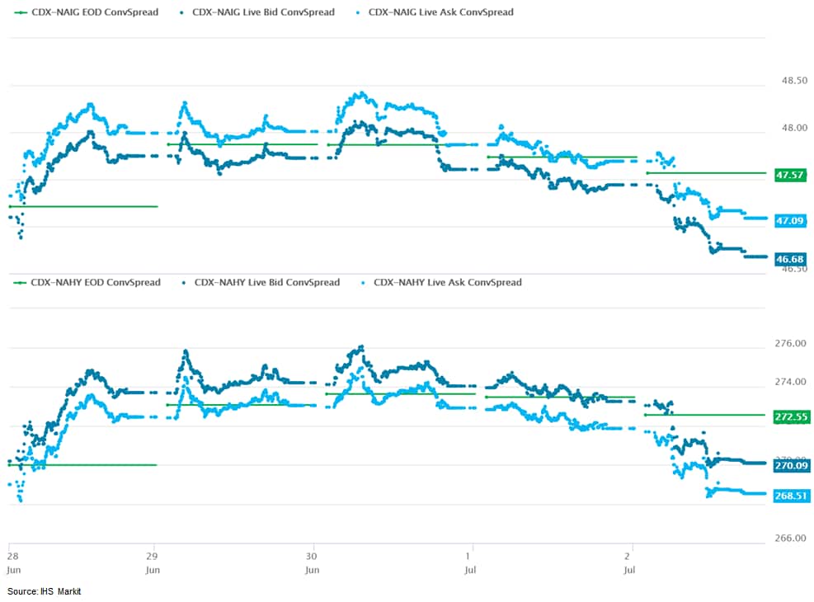Click the 268.51 ask value tag
Image resolution: width=814 pixels, height=602 pixels.
790,495
